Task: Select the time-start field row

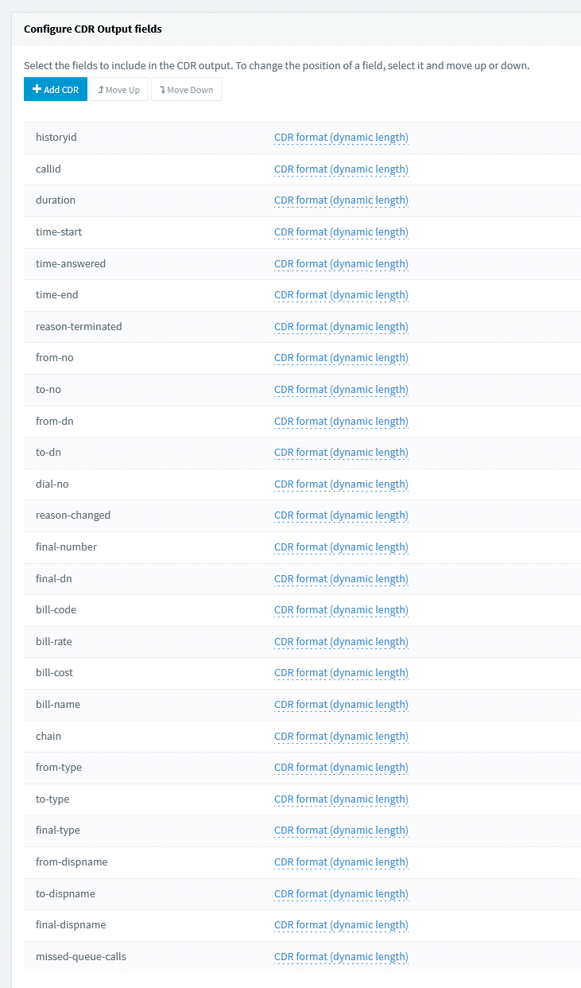Action: tap(59, 232)
